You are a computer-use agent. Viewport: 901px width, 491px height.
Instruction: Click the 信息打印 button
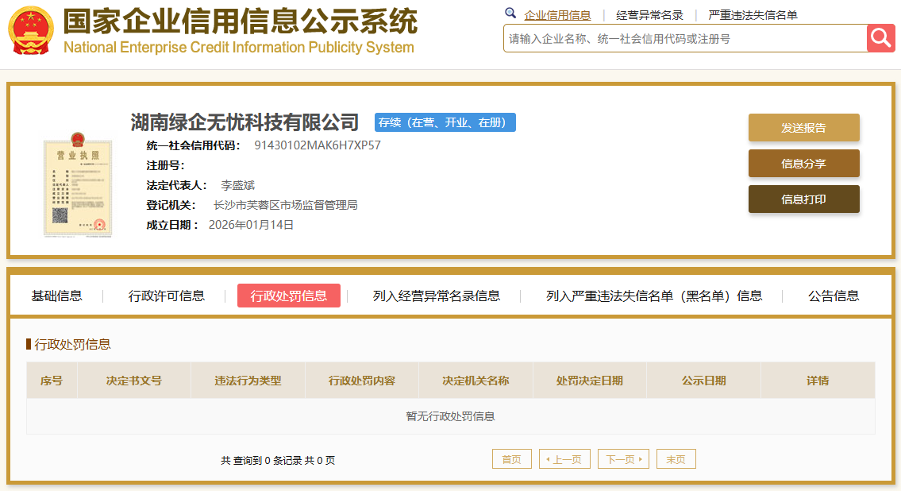(x=803, y=199)
